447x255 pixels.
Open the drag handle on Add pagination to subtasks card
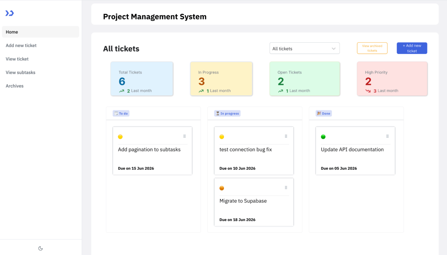click(x=185, y=136)
